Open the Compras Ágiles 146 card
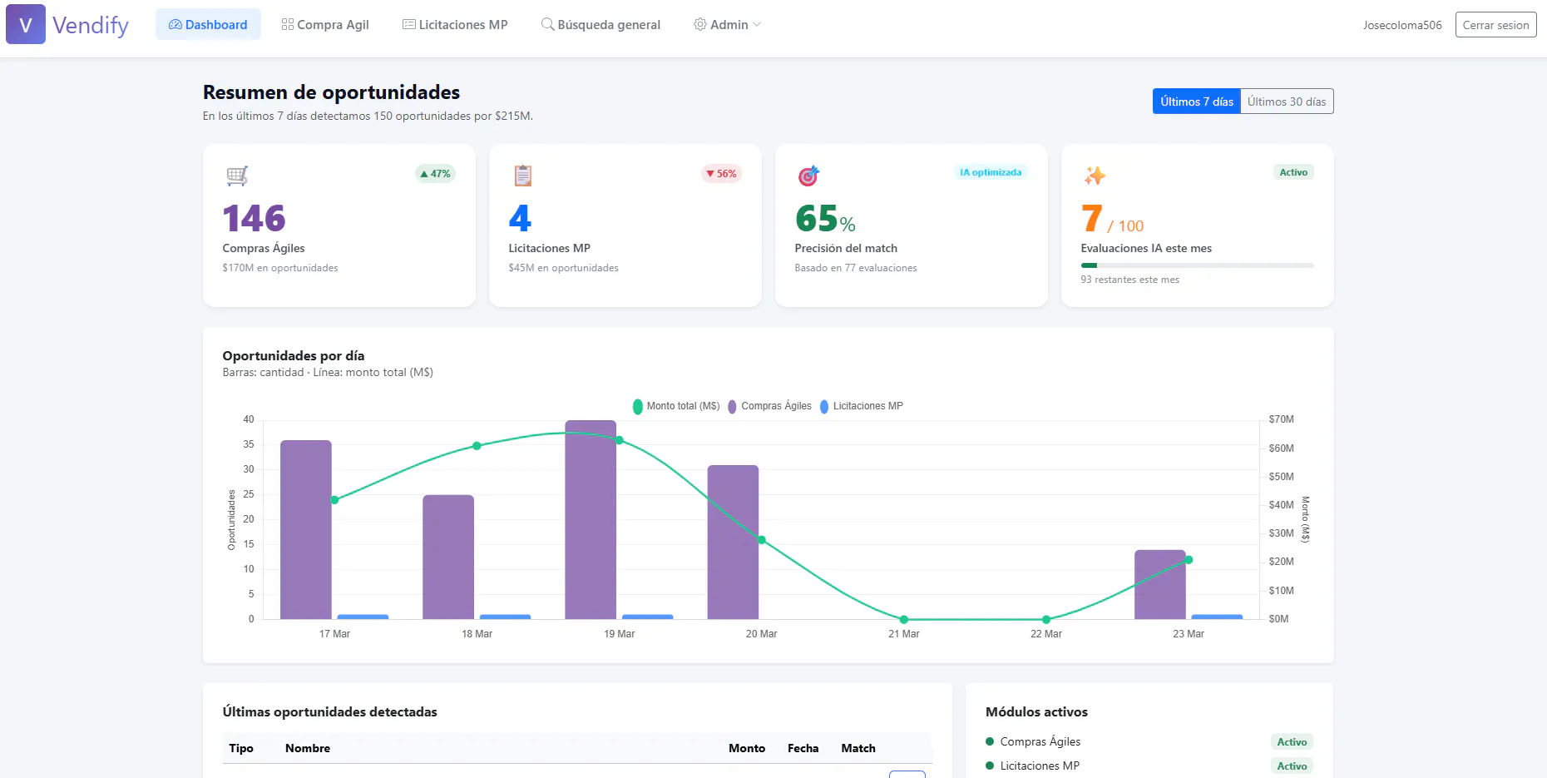 pos(339,225)
